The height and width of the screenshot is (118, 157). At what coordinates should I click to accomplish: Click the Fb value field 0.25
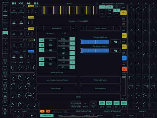93,103
